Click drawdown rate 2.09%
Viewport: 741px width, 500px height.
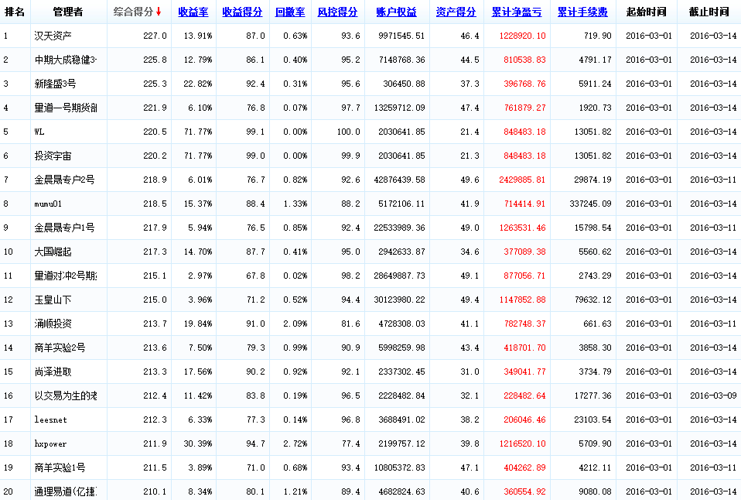point(295,324)
